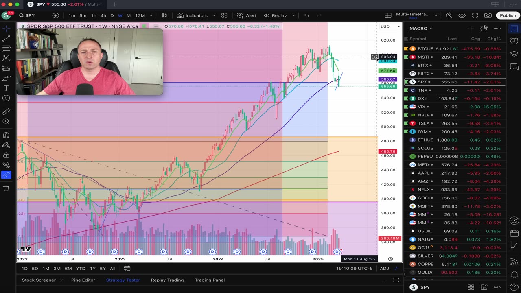Screen dimensions: 521x293
Task: Expand the time interval dropdown arrow
Action: (x=151, y=15)
